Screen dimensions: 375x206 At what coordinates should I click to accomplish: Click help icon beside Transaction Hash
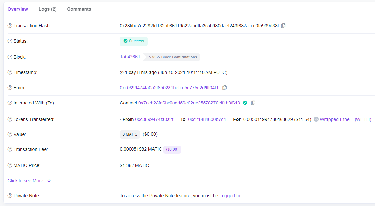click(x=10, y=26)
